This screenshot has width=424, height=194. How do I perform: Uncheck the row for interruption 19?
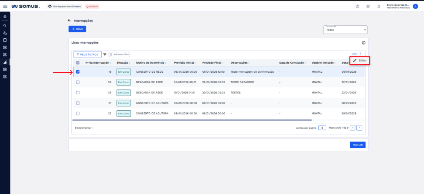(78, 72)
